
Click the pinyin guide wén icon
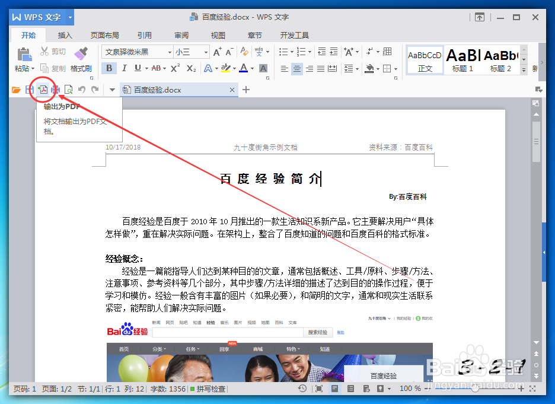click(x=259, y=52)
